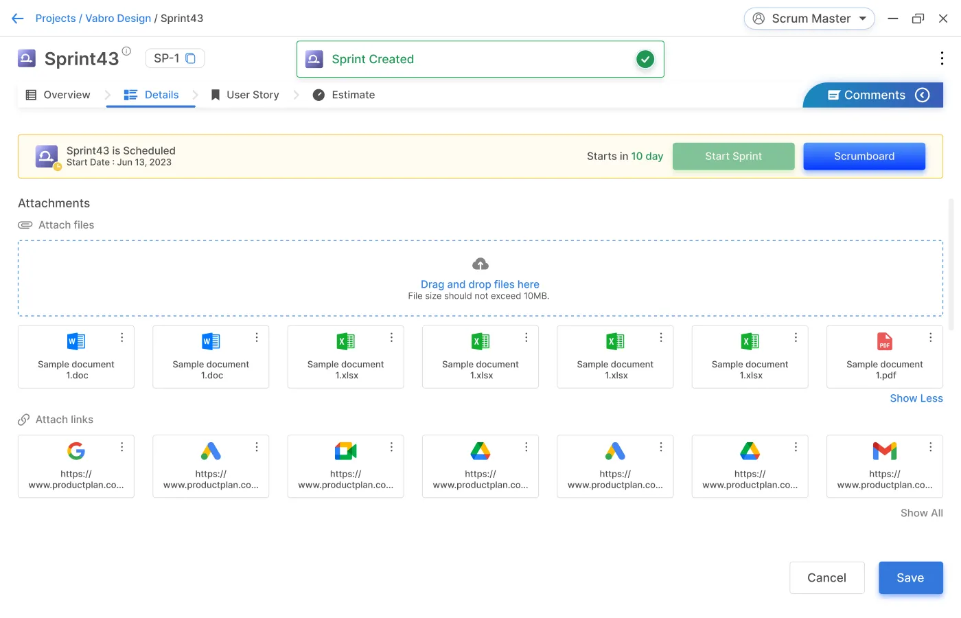Click the info icon beside Sprint43

click(x=126, y=51)
